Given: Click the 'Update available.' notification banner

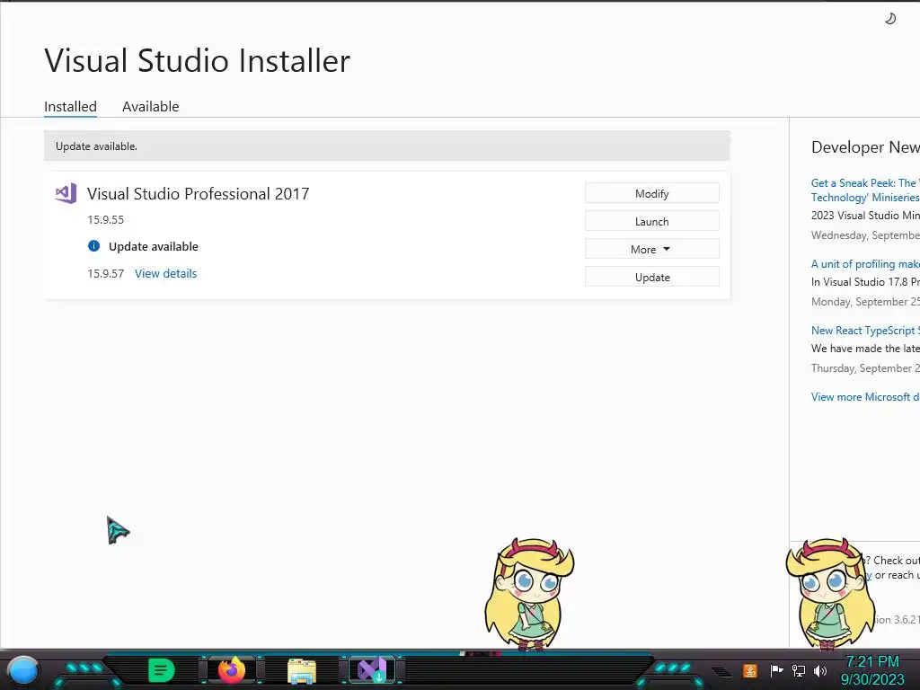Looking at the screenshot, I should tap(387, 146).
